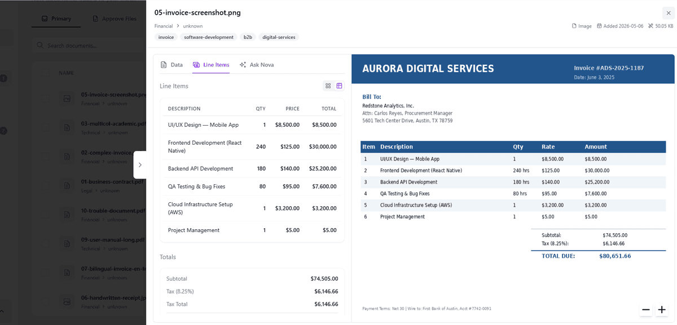Viewport: 677px width, 325px height.
Task: Open 09-user-manual-long.pdf in the document list
Action: (113, 239)
